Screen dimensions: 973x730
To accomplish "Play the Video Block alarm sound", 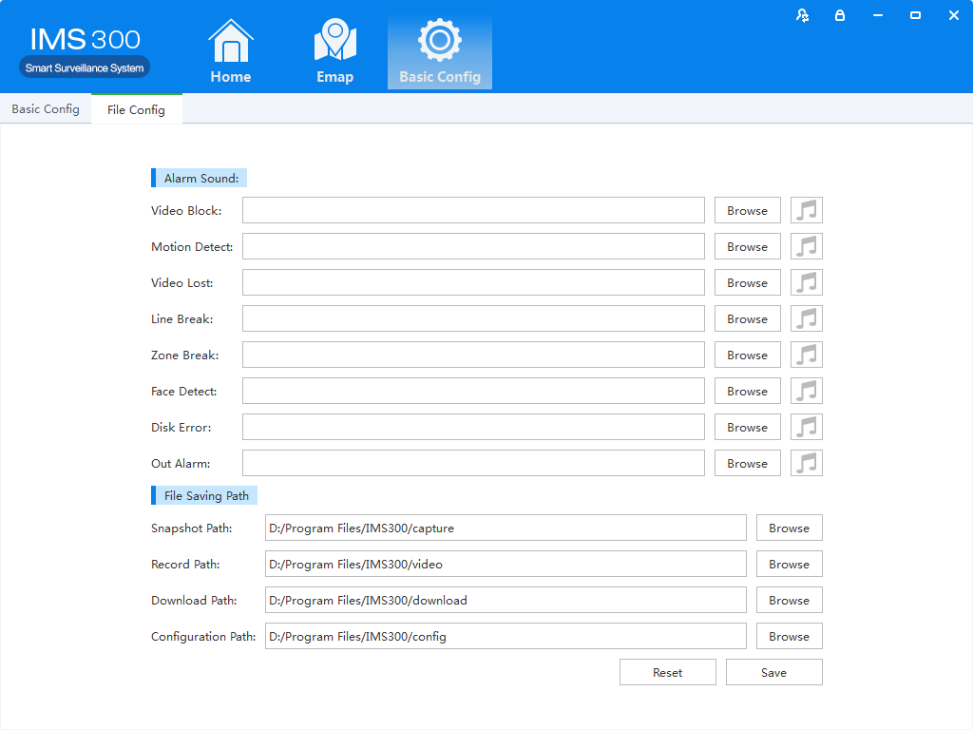I will click(807, 210).
